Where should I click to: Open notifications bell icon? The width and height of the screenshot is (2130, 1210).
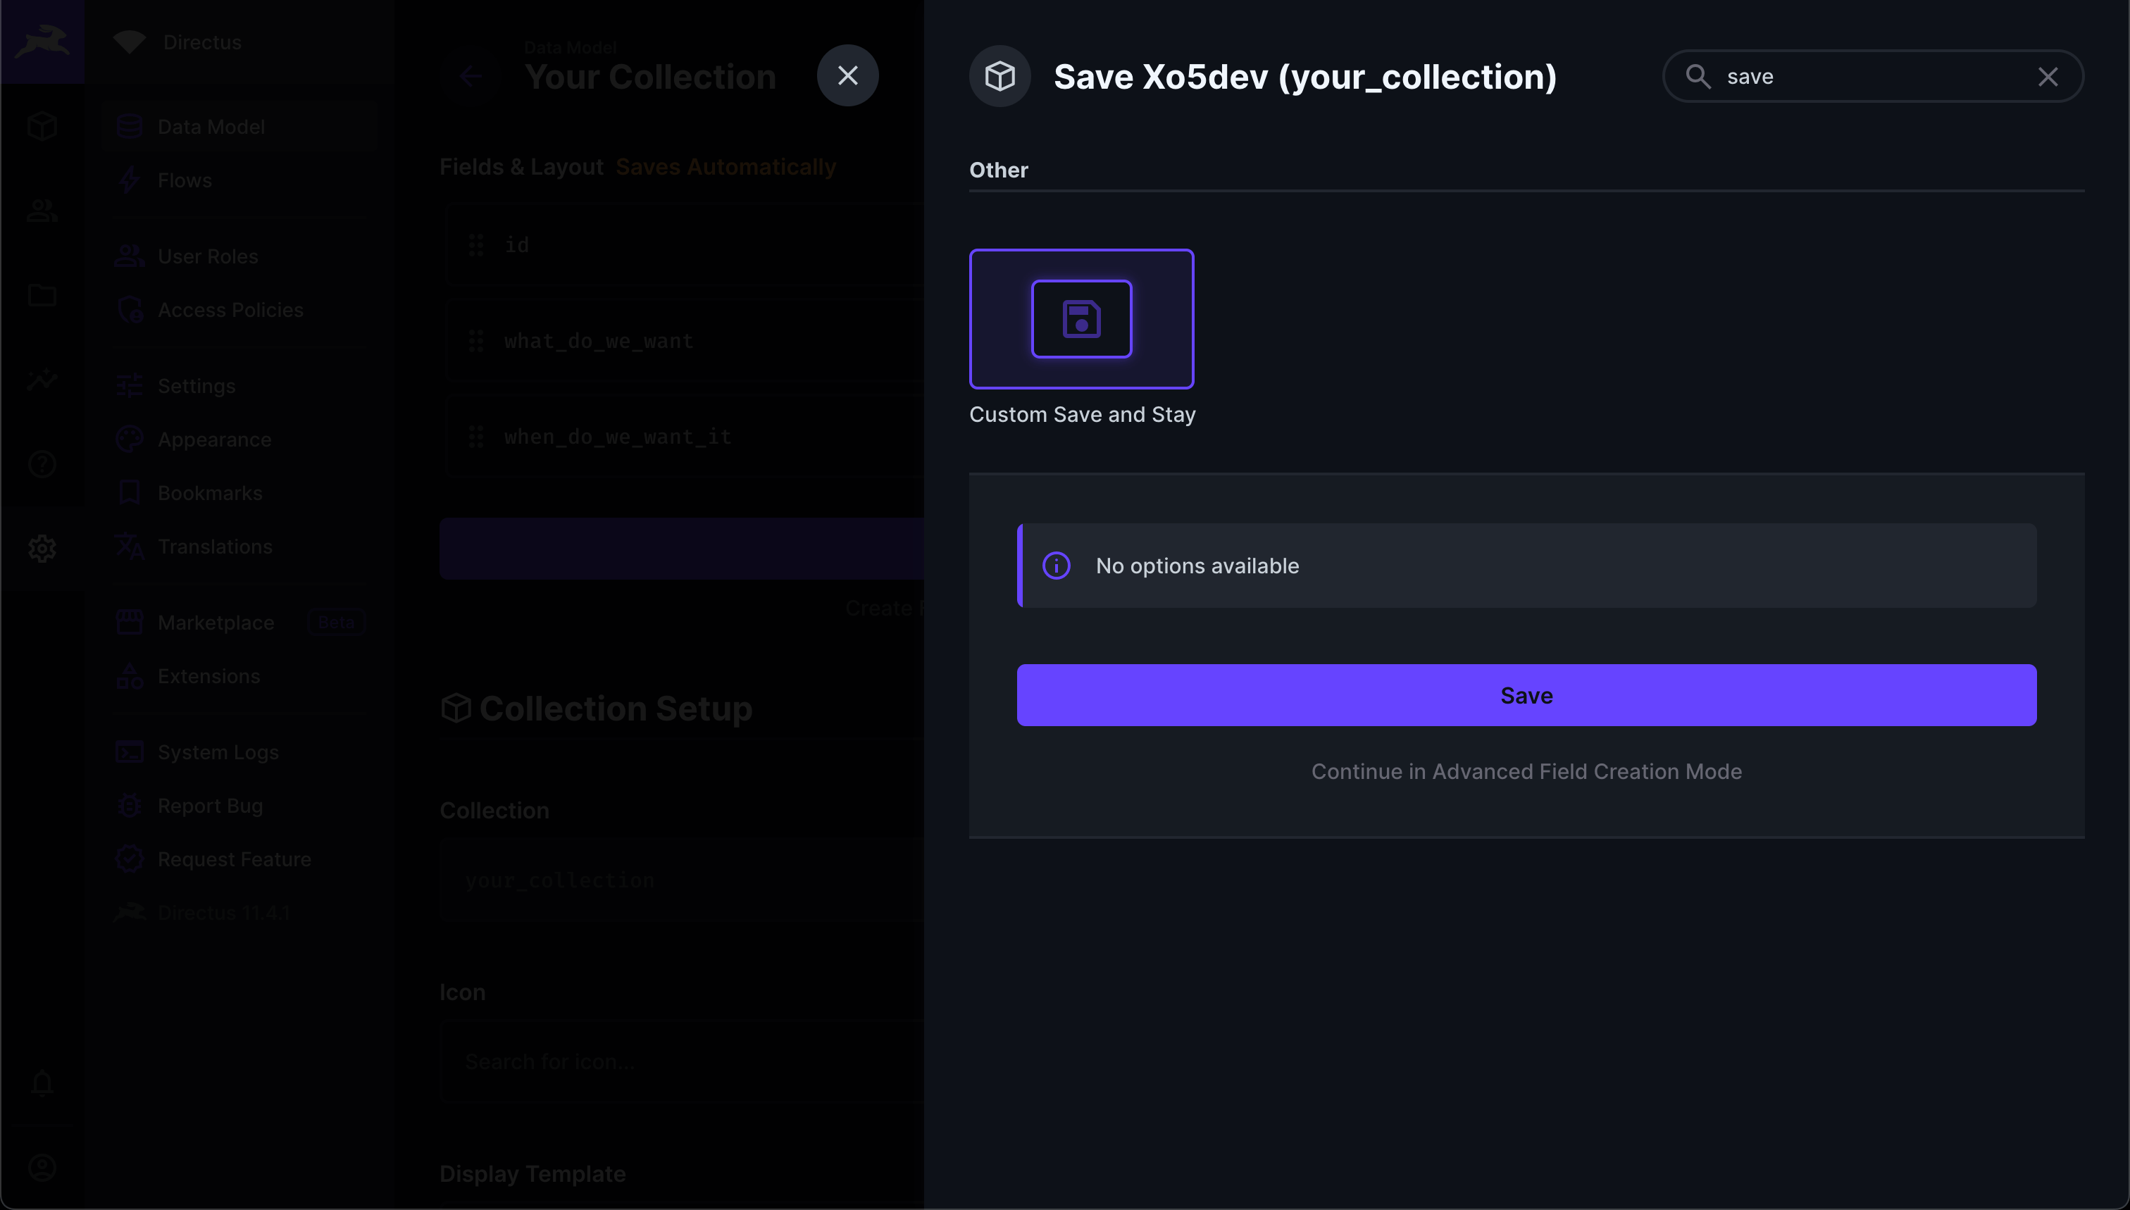(x=42, y=1083)
